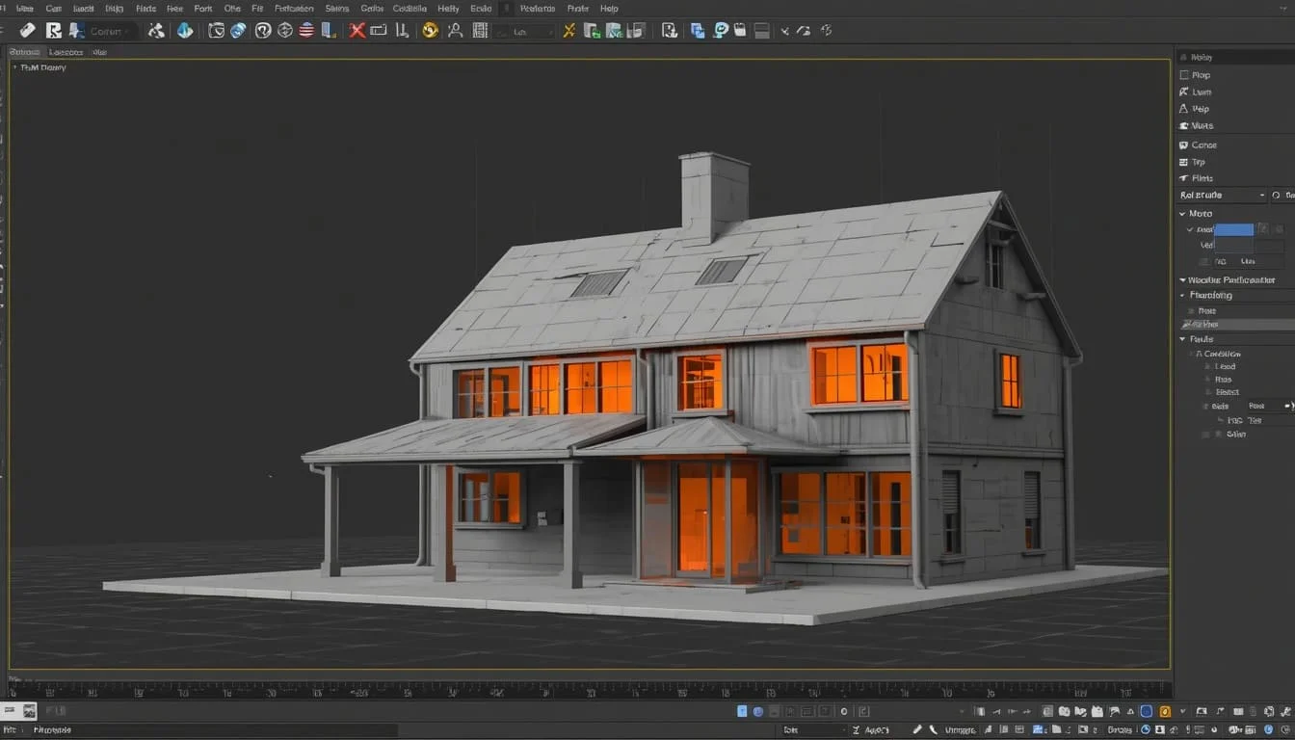Click the blue globe toolbar icon
Screen dimensions: 1295x740
238,31
